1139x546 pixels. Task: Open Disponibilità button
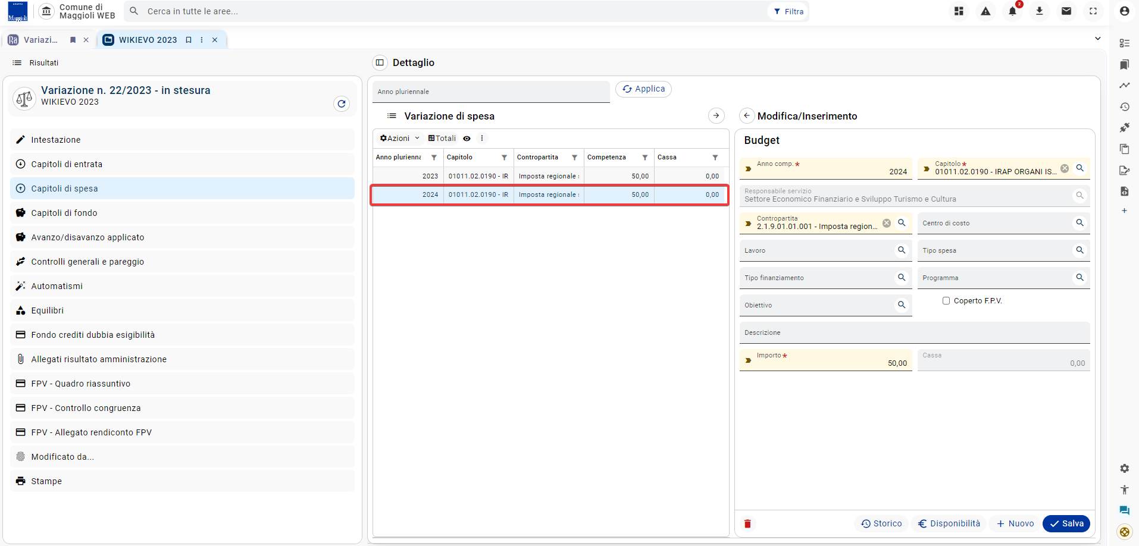(x=949, y=524)
